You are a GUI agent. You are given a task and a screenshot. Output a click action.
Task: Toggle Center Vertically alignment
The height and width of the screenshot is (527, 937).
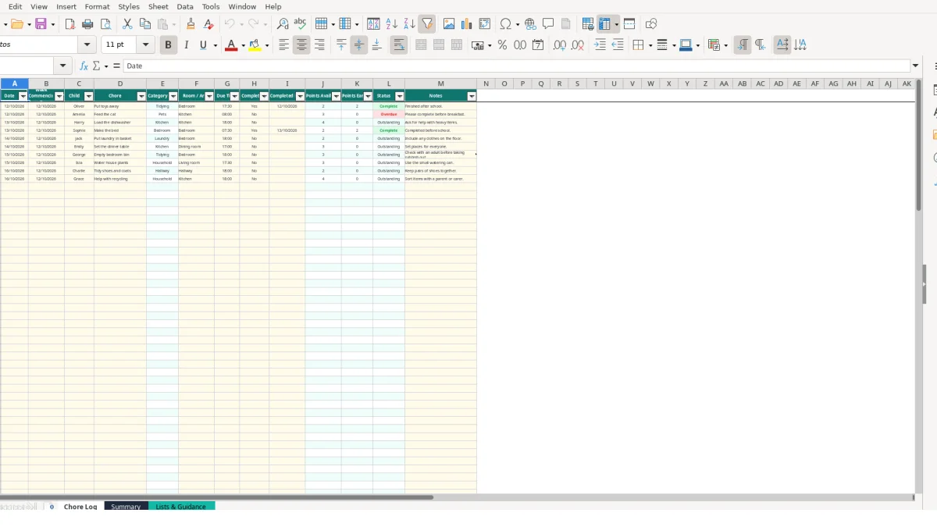pos(359,45)
